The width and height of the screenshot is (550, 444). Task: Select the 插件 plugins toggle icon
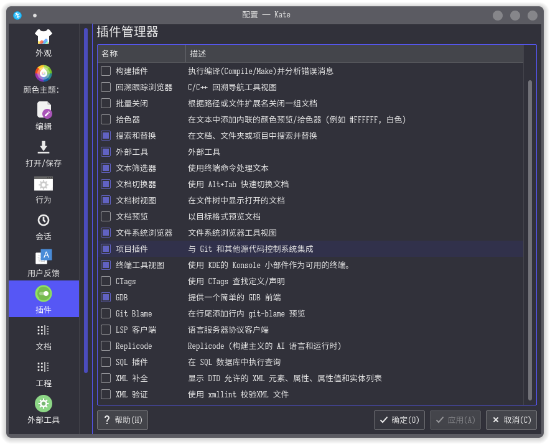pos(44,294)
